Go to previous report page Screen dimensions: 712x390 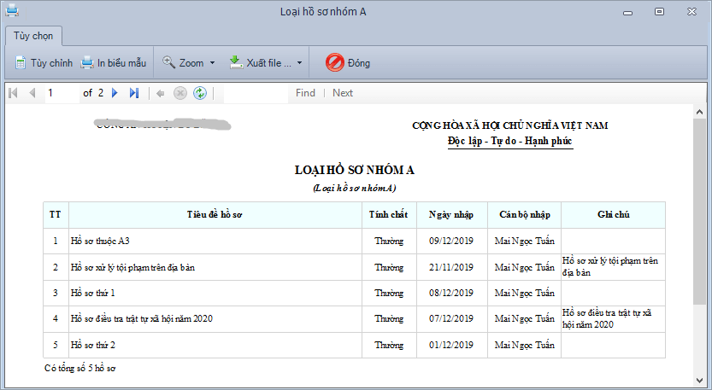coord(32,93)
